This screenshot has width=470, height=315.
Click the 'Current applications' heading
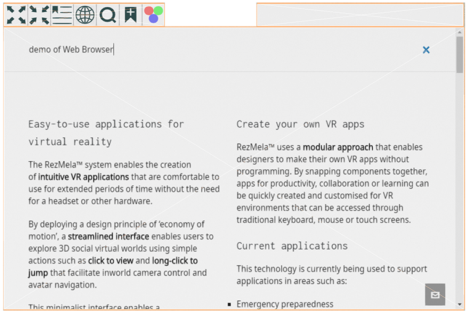(292, 246)
